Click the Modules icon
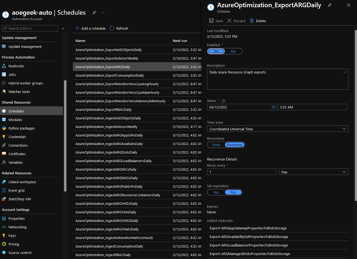 tap(4, 120)
